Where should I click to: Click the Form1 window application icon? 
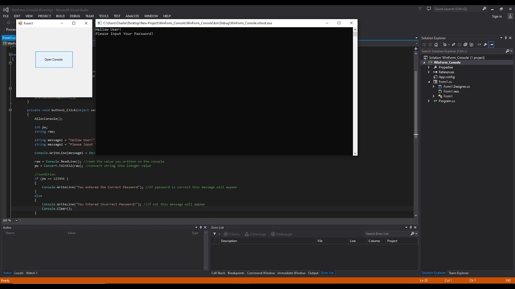pyautogui.click(x=20, y=23)
